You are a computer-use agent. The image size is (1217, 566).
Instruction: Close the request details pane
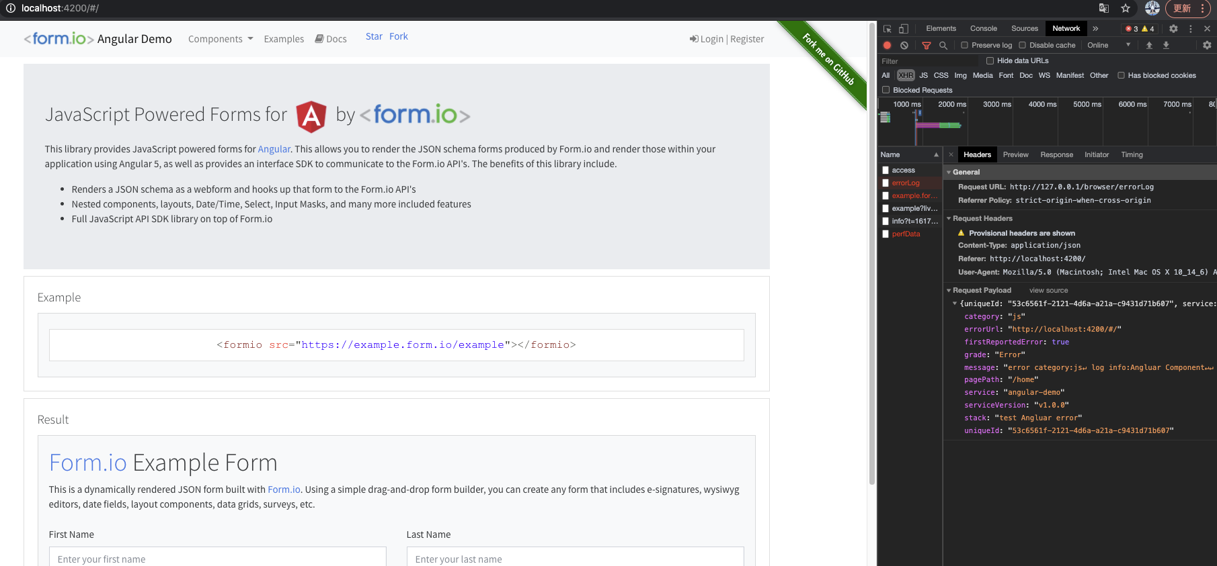pyautogui.click(x=951, y=154)
